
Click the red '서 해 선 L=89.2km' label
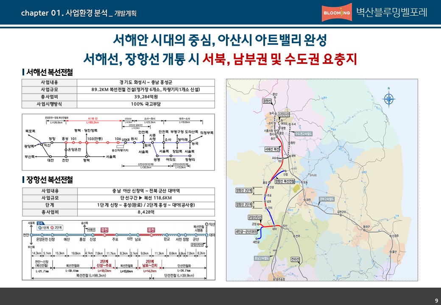[x=93, y=120]
